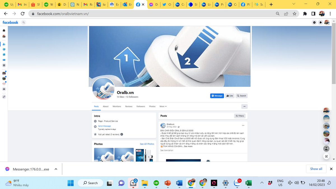The height and width of the screenshot is (189, 336).
Task: Click the browser back arrow
Action: (6, 13)
